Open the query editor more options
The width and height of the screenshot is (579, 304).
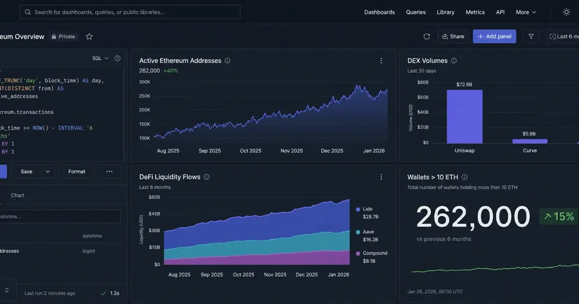coord(110,171)
